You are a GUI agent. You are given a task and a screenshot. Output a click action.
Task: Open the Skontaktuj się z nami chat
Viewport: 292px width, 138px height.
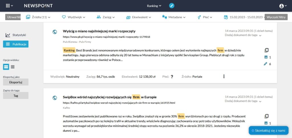coord(269,131)
